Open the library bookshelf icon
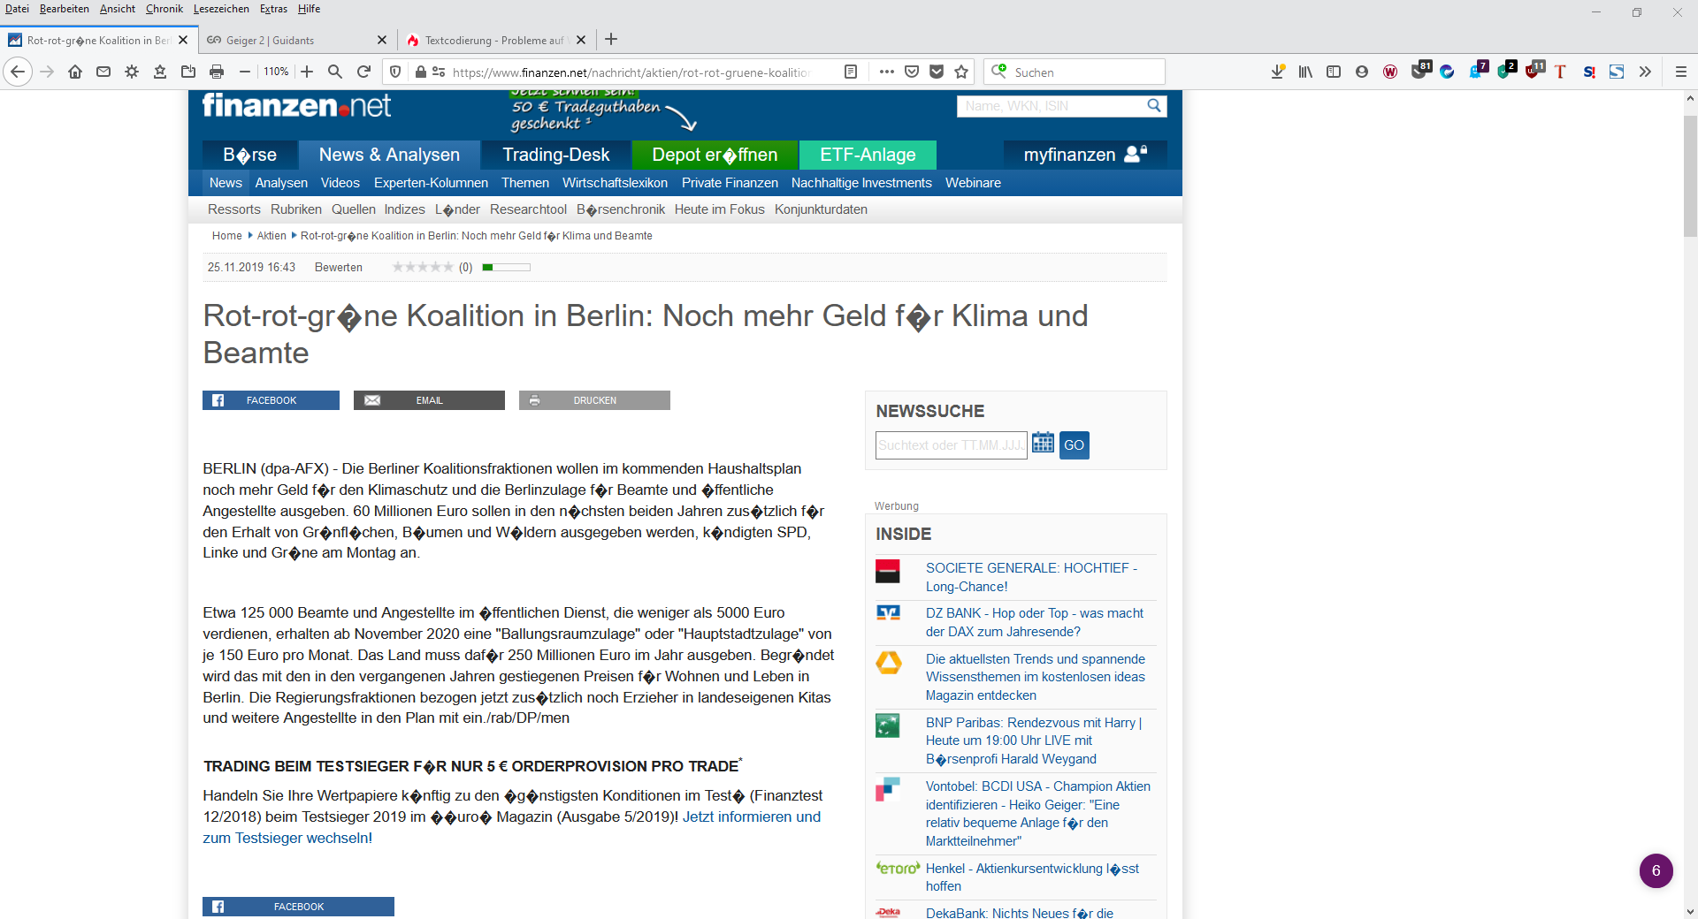 [x=1305, y=72]
